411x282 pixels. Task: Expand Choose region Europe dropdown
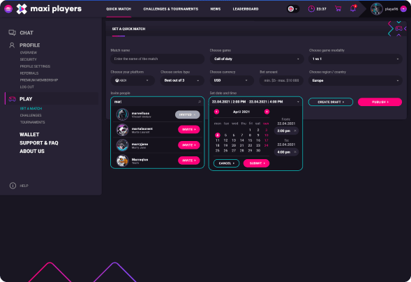[x=355, y=80]
